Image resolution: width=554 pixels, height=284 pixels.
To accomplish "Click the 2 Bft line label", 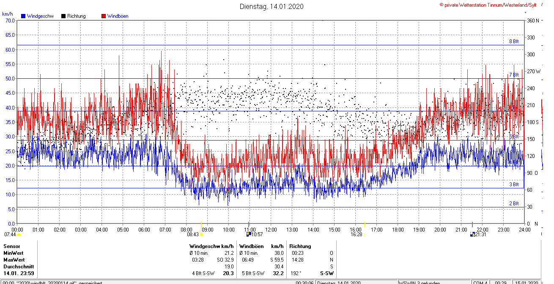I will [x=513, y=204].
